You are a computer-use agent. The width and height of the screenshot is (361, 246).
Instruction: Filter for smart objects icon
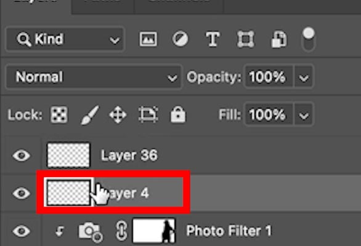279,39
